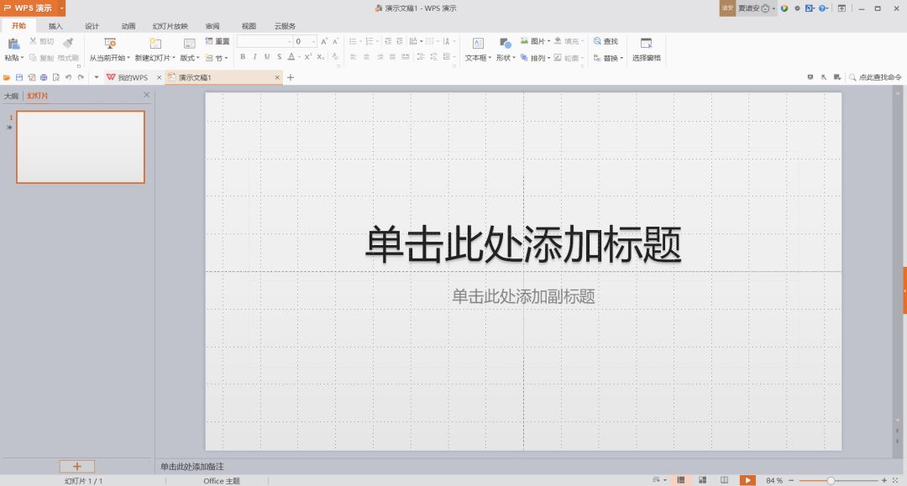
Task: Select the slide 1 thumbnail
Action: (x=81, y=147)
